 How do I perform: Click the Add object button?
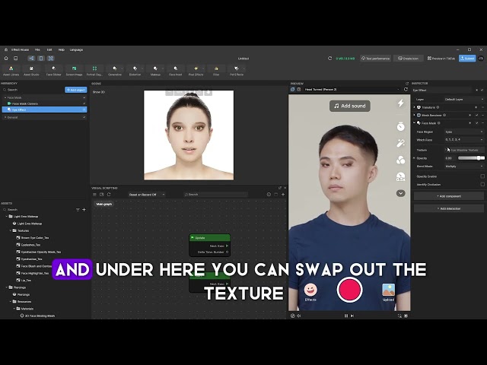coord(76,90)
